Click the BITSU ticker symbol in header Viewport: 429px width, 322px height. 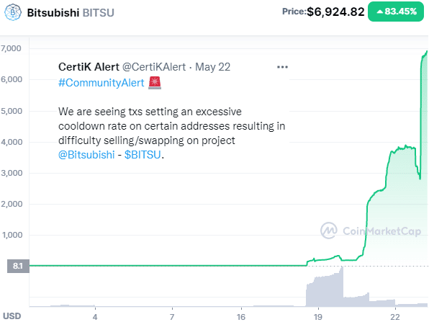pos(98,13)
